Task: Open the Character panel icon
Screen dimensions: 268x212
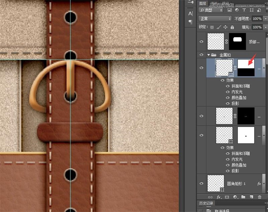Action: click(x=190, y=13)
